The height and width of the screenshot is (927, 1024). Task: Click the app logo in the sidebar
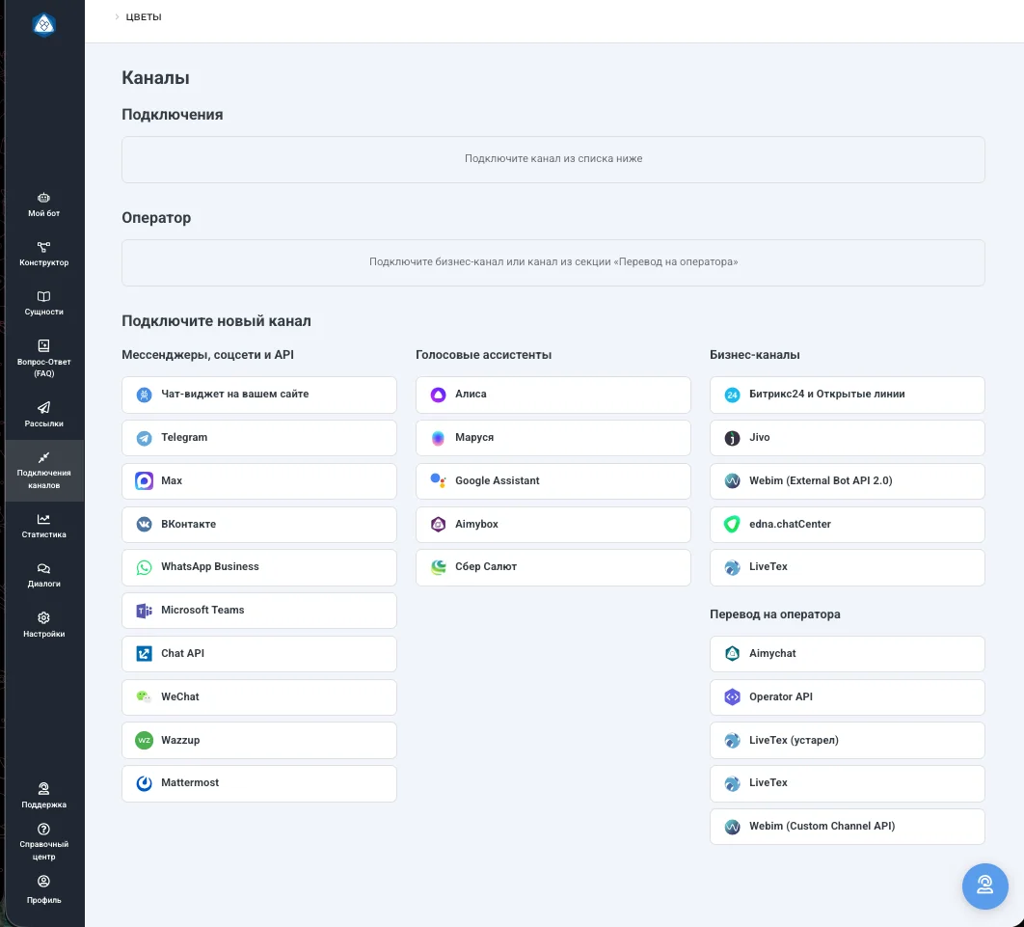43,25
